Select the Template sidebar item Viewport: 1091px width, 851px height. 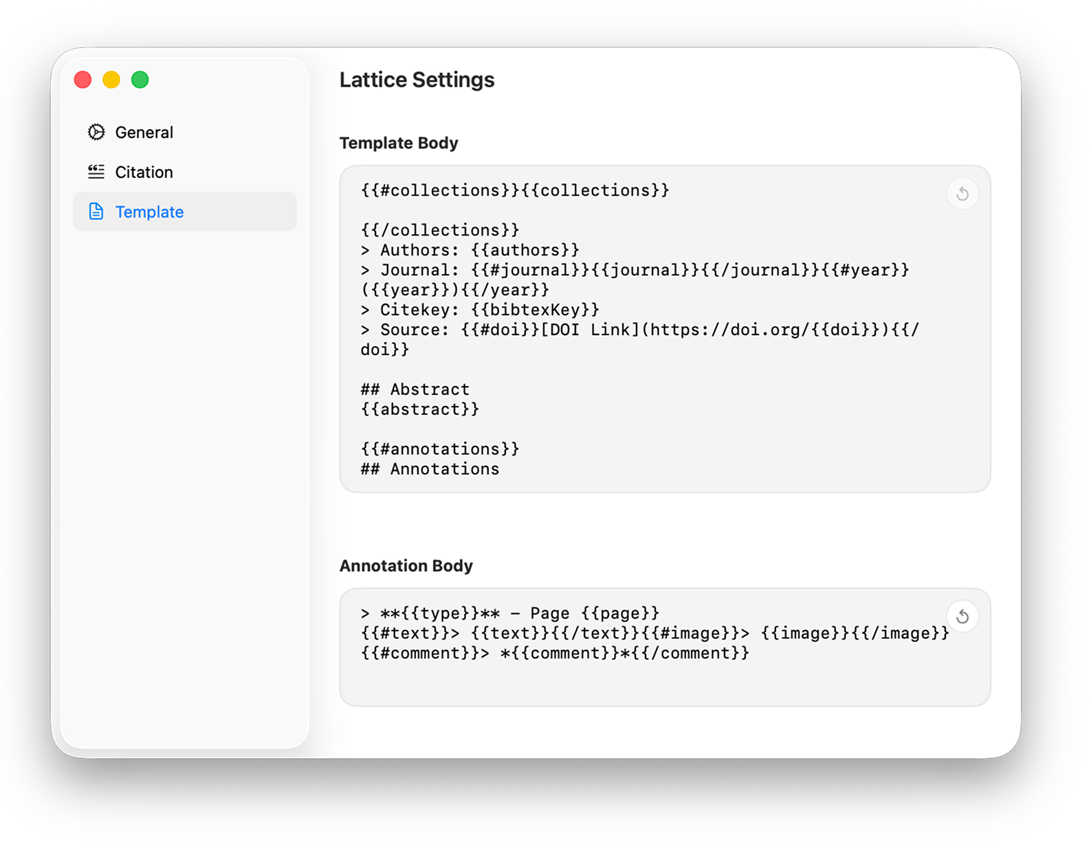[x=184, y=212]
